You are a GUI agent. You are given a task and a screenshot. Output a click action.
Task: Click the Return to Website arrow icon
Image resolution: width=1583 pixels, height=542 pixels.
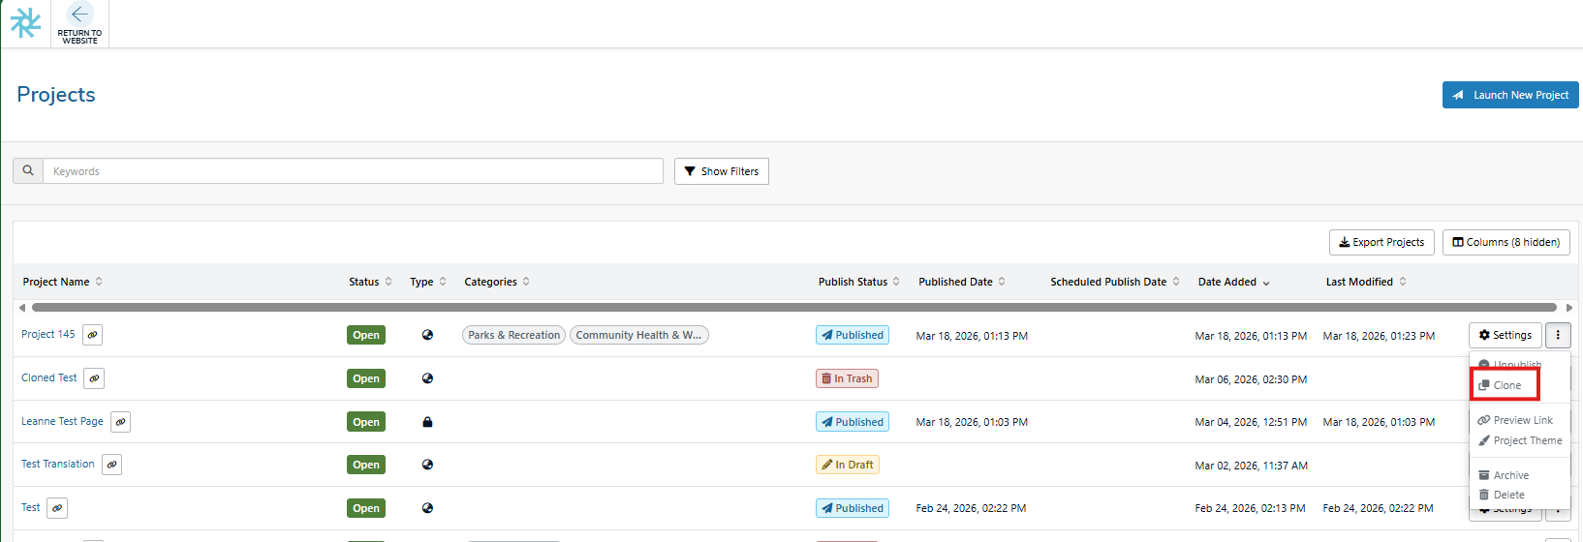(79, 15)
